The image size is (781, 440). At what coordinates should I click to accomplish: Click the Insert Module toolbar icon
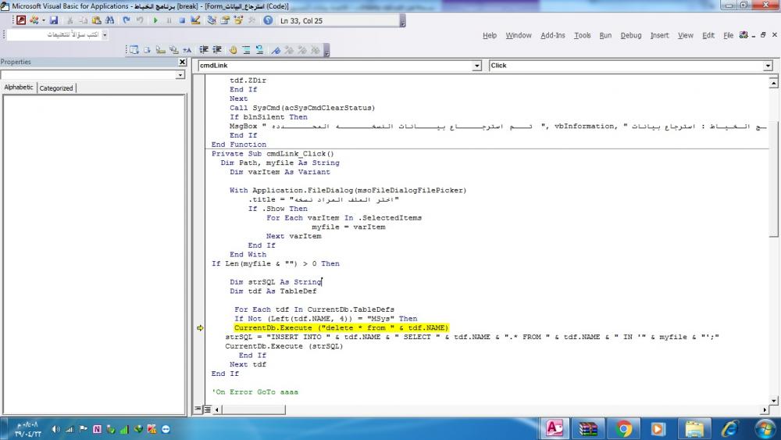pos(34,20)
